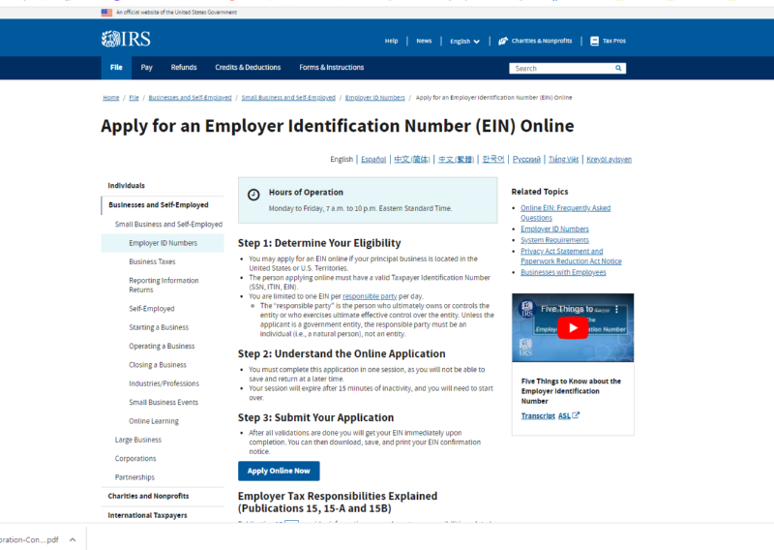Open the video Transcript link
This screenshot has width=774, height=550.
tap(538, 415)
